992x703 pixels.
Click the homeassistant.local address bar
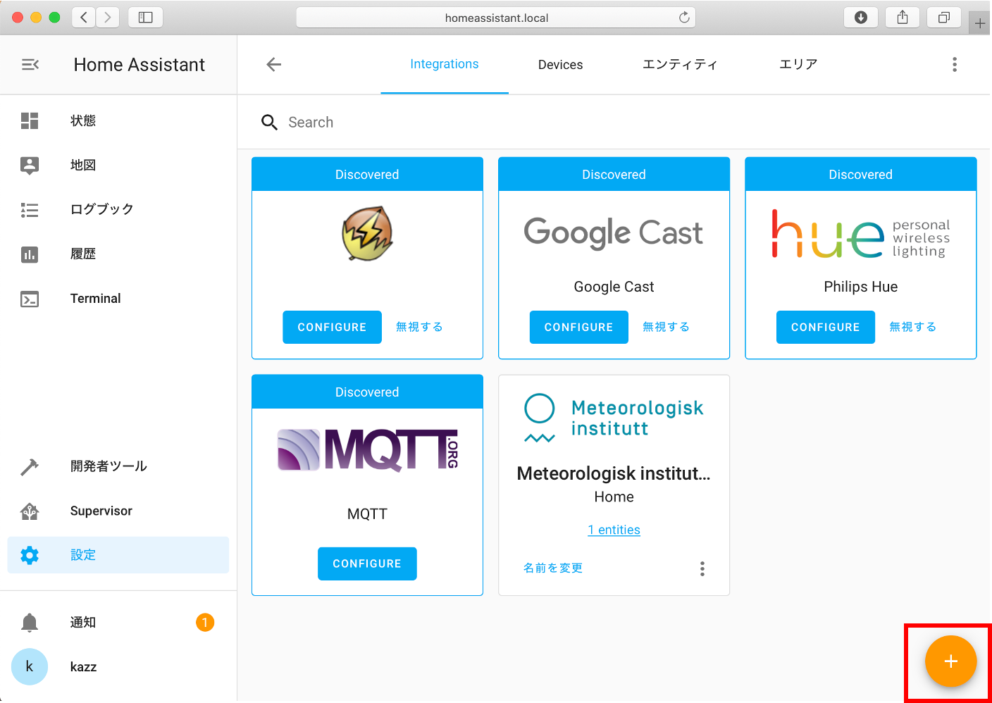pyautogui.click(x=496, y=18)
